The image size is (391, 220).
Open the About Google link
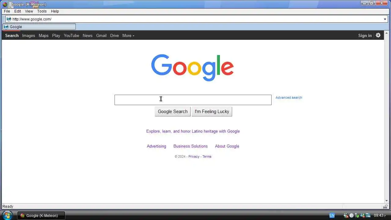click(x=227, y=146)
